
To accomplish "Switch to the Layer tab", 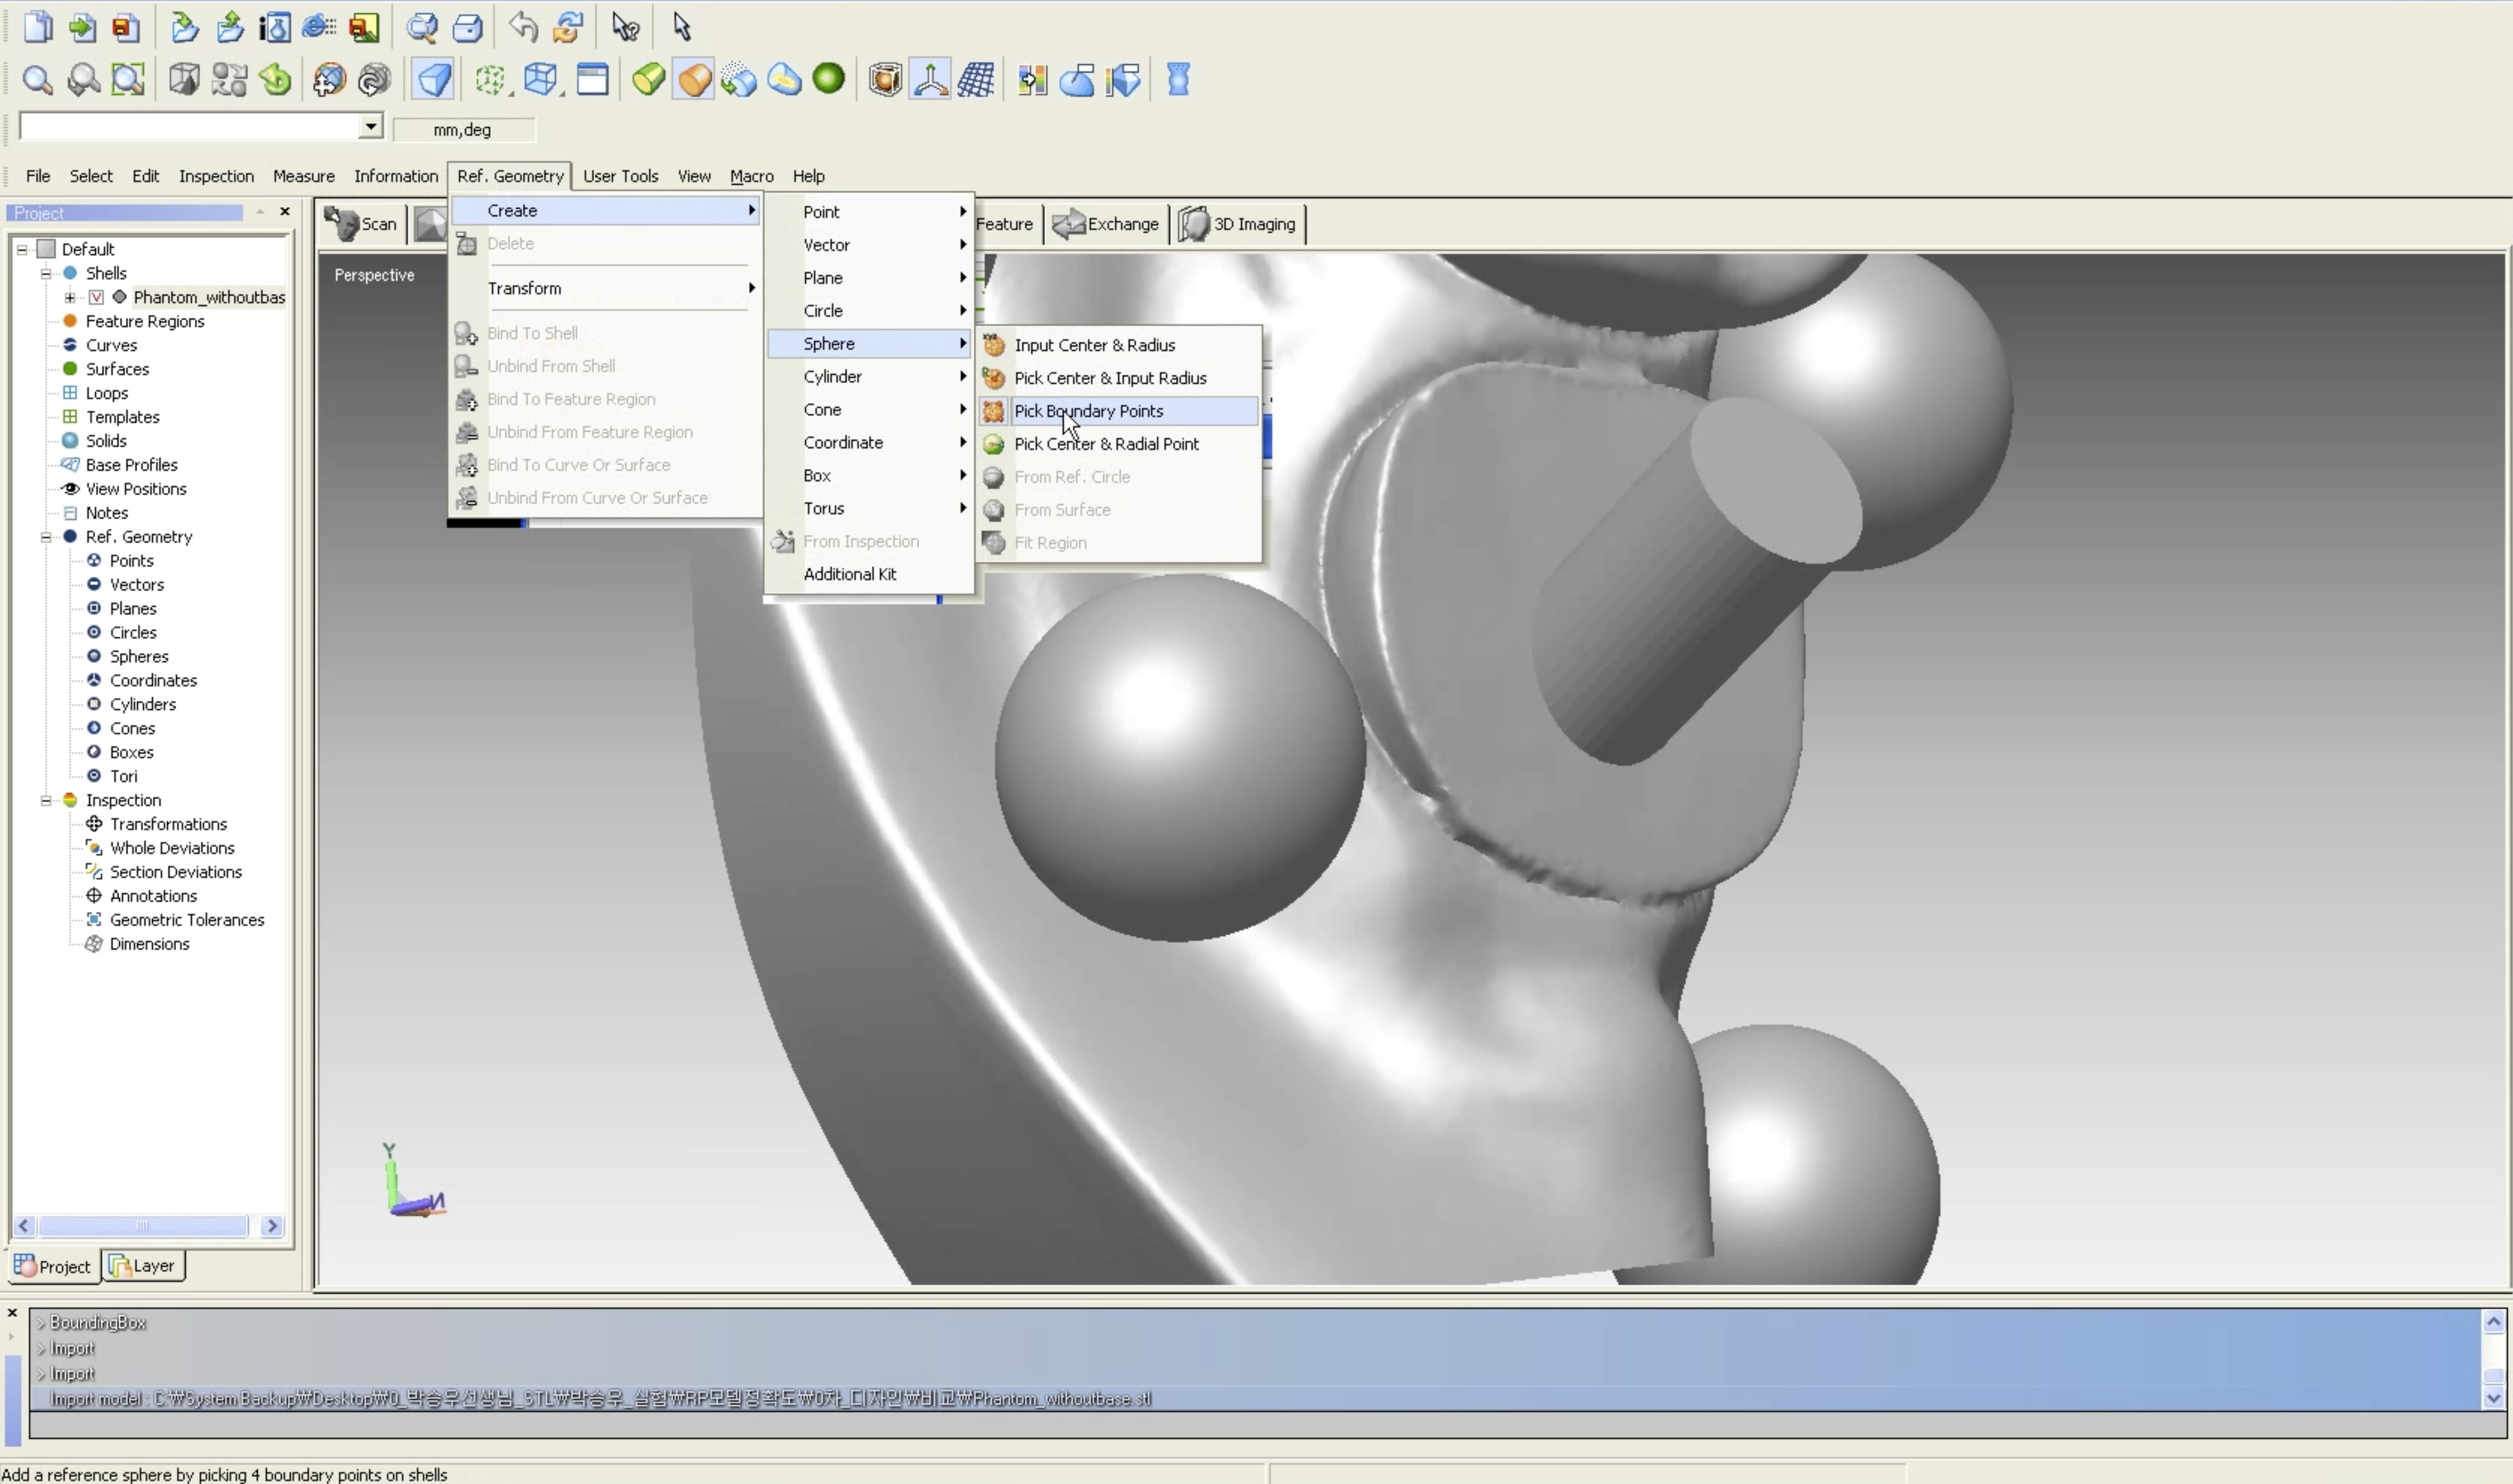I will pyautogui.click(x=143, y=1266).
